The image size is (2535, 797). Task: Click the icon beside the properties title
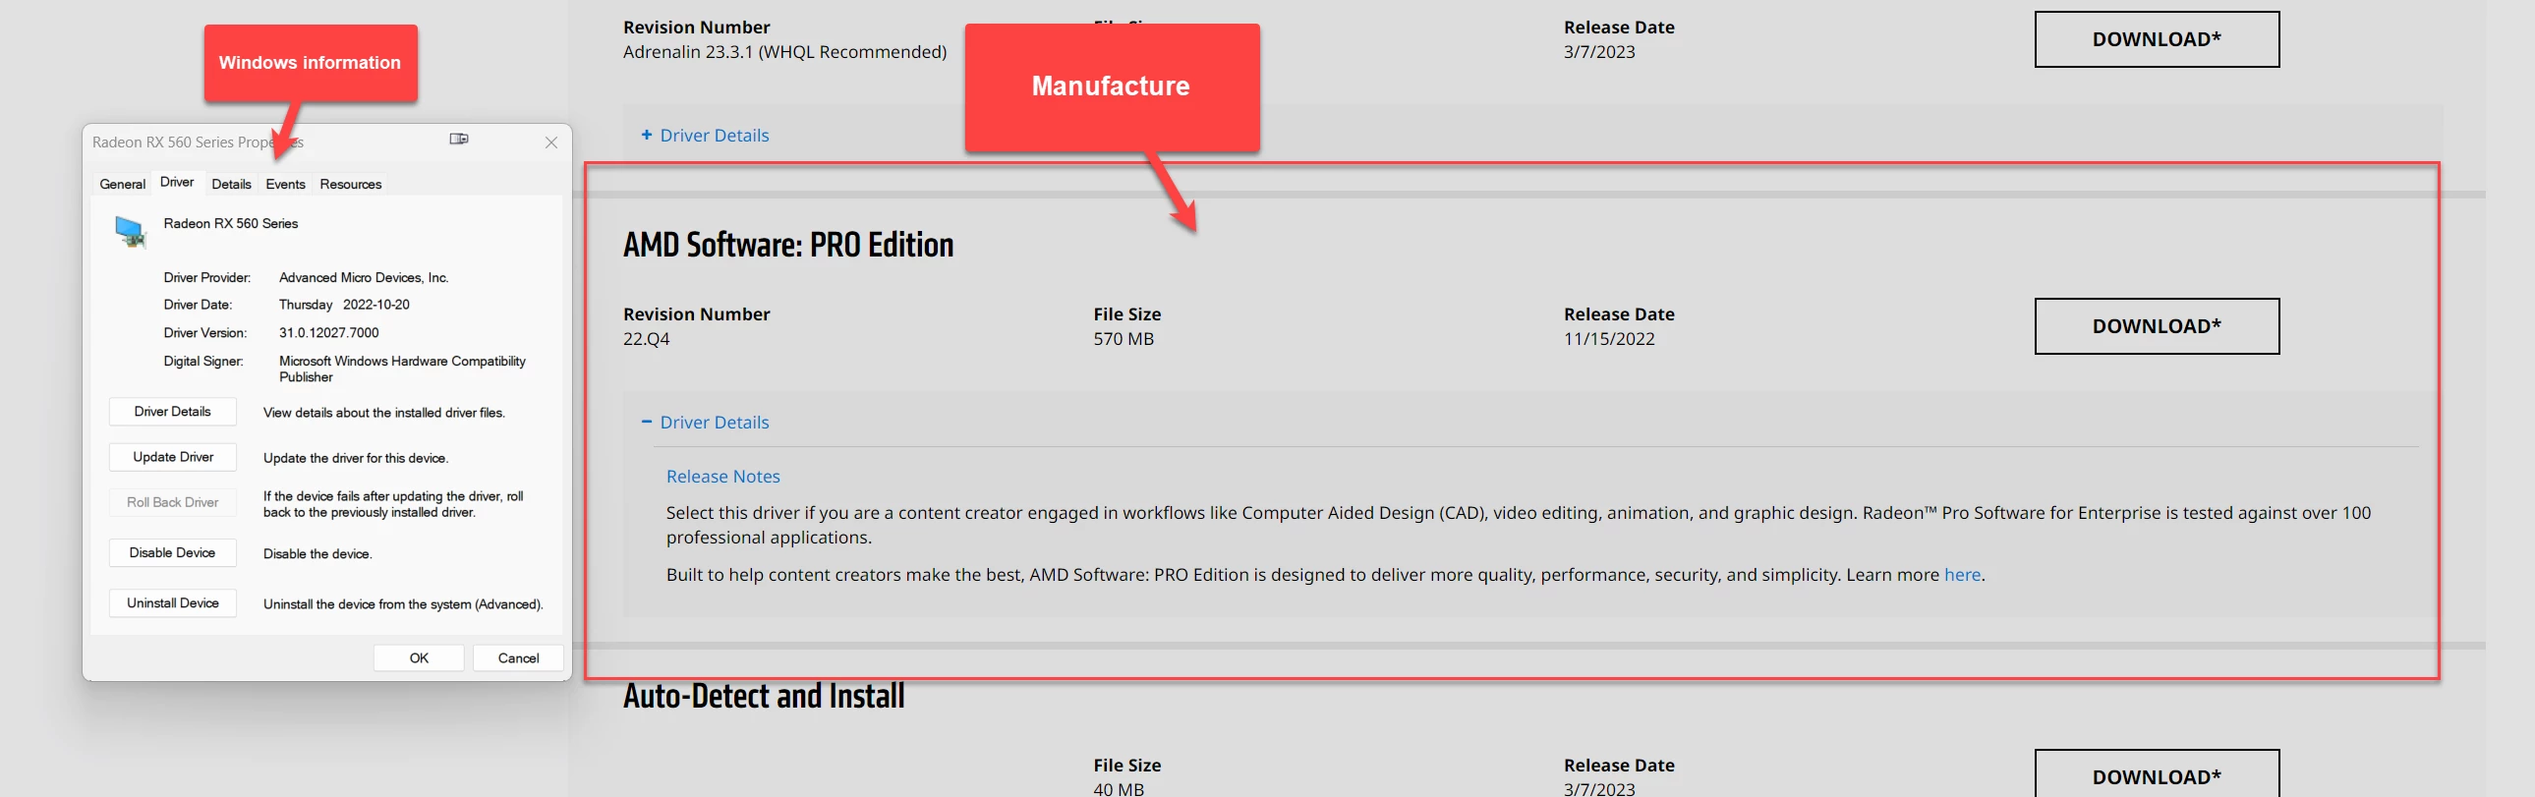pyautogui.click(x=459, y=139)
